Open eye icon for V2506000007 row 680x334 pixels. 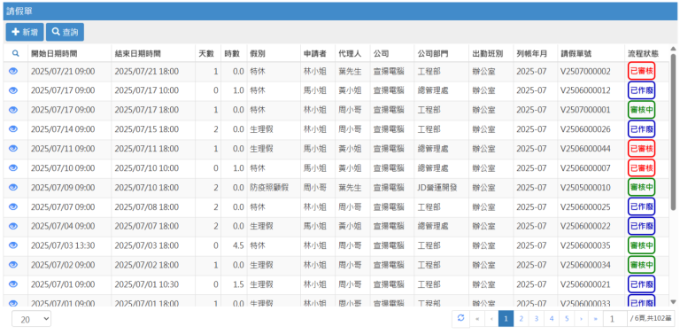coord(13,167)
